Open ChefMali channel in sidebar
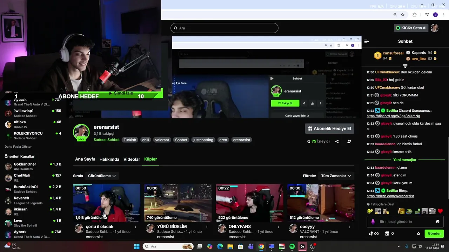The image size is (449, 252). coord(33,178)
